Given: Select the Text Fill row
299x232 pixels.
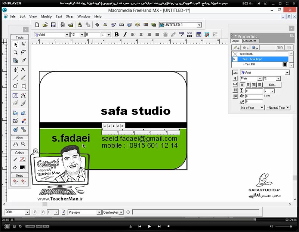Looking at the screenshot, I should (x=260, y=64).
